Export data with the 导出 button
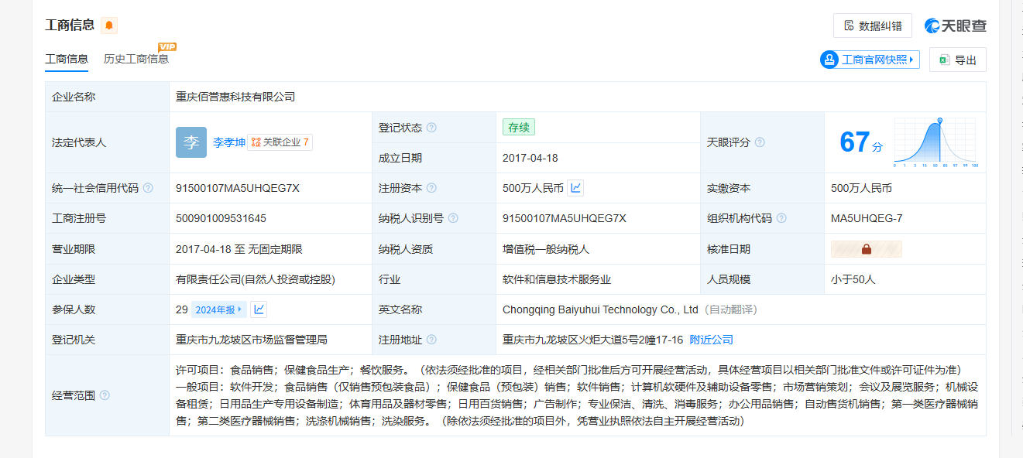 pos(957,60)
